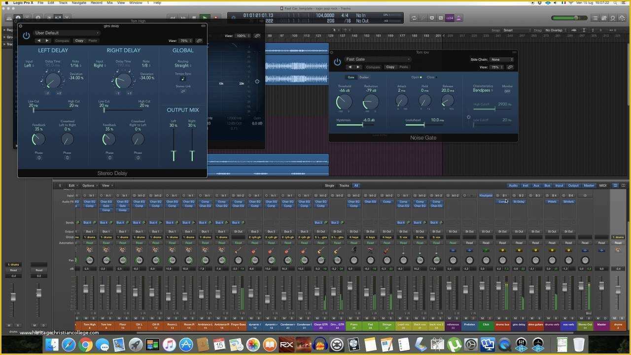Click Copy in the Stereo Delay header
The image size is (631, 355).
pos(79,40)
